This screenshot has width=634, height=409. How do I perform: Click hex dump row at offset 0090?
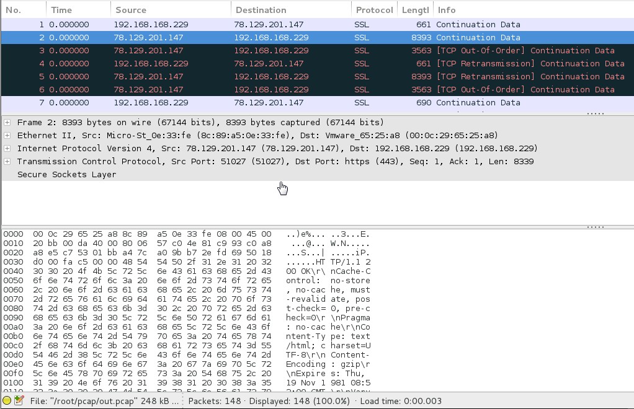coord(186,318)
